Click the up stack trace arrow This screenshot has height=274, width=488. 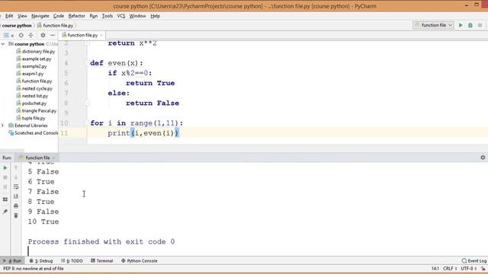point(16,167)
